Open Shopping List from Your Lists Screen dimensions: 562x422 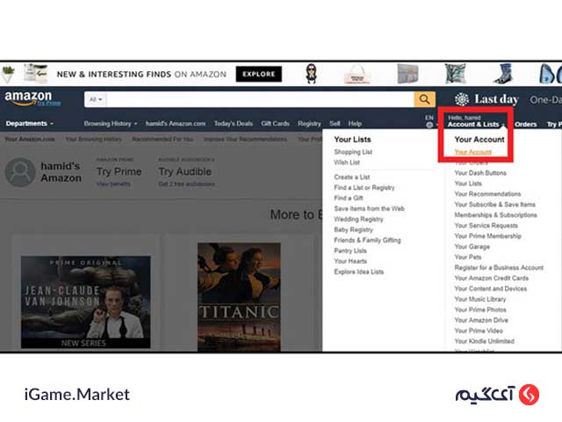(x=353, y=152)
